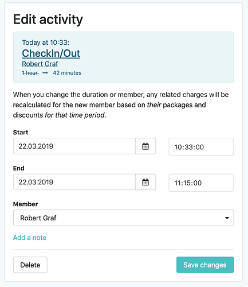
Task: Click the End field label
Action: click(x=19, y=168)
